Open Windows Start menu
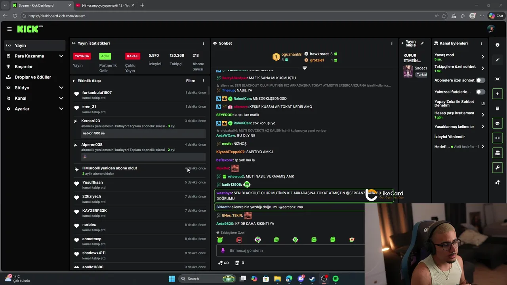 (172, 279)
